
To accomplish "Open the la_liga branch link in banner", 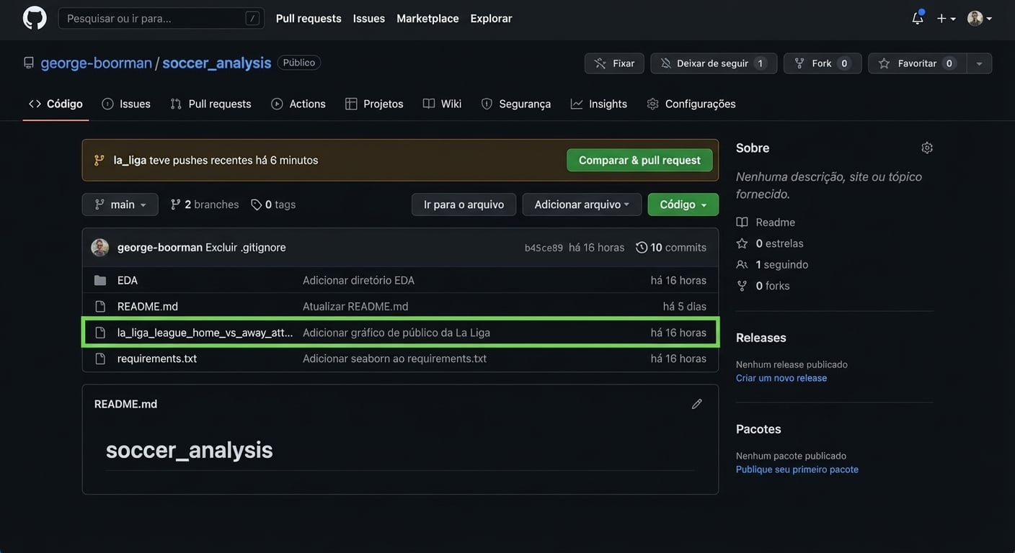I will click(x=130, y=160).
